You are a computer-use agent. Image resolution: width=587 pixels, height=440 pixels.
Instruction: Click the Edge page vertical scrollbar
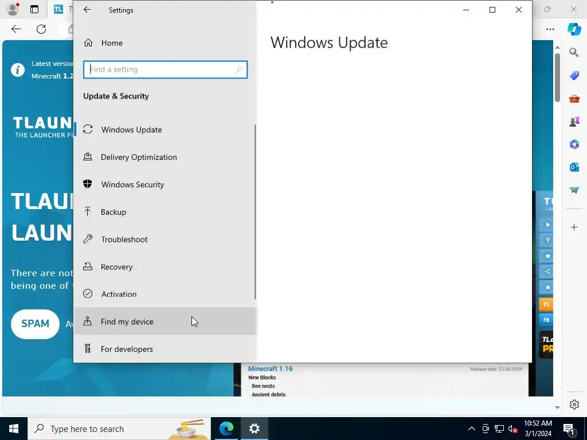click(x=557, y=77)
